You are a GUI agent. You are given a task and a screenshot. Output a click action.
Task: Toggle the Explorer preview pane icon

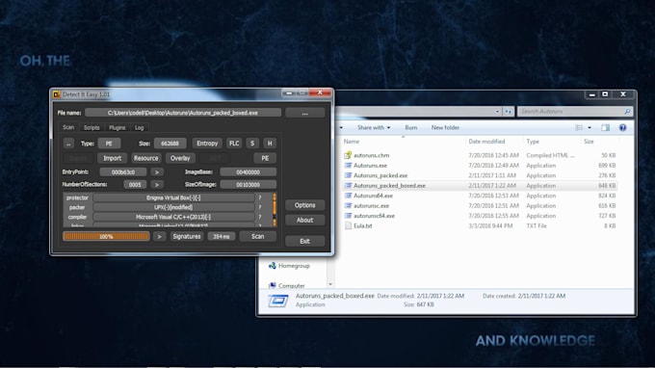click(605, 128)
